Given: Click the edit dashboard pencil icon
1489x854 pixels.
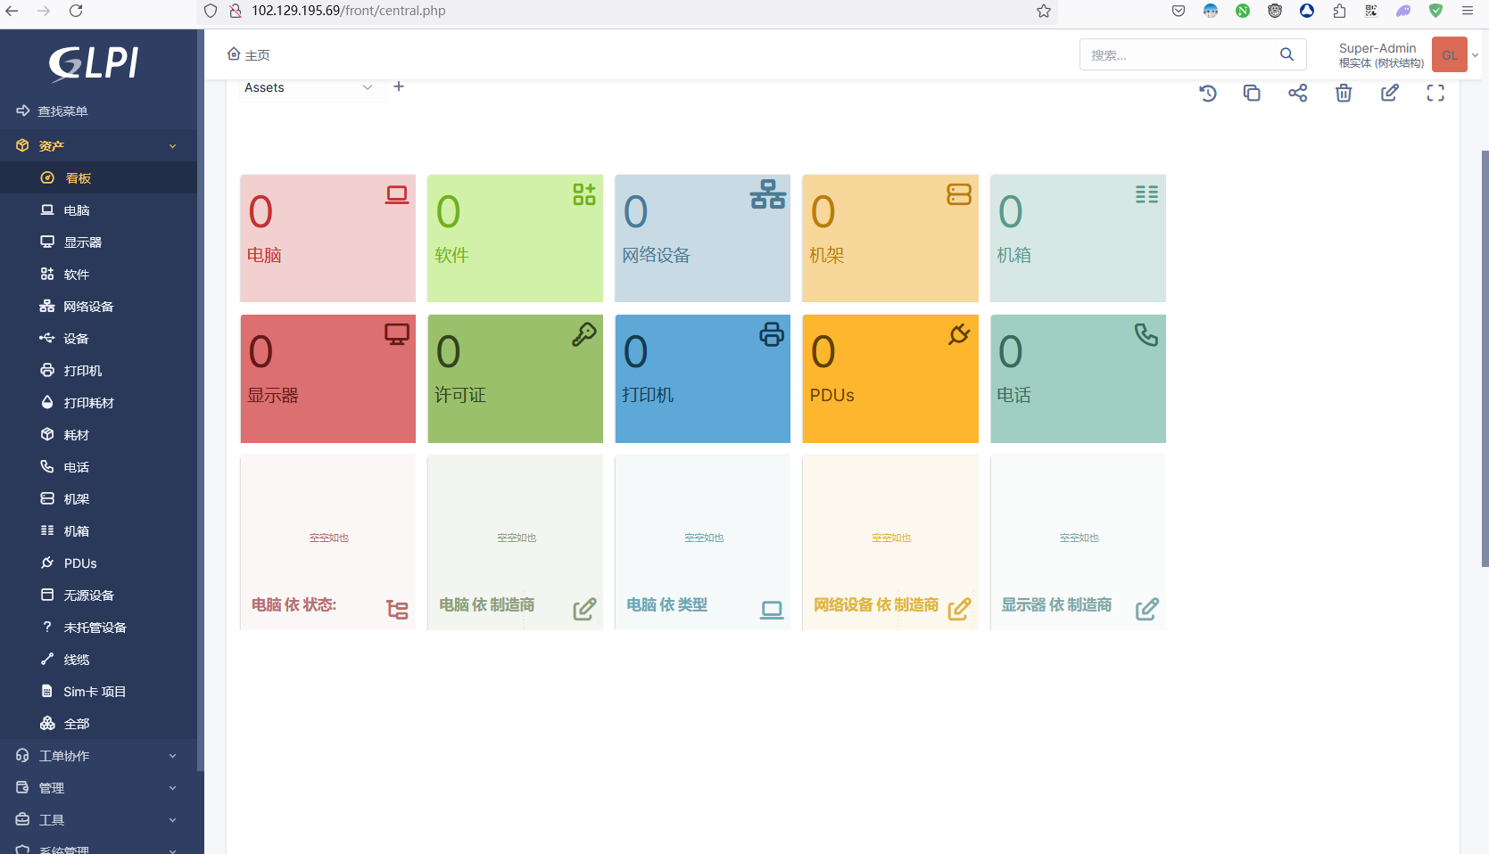Looking at the screenshot, I should tap(1389, 93).
